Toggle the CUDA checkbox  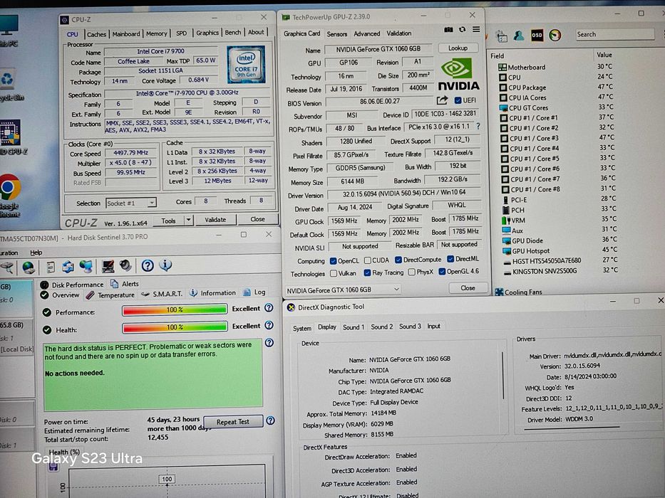point(368,260)
